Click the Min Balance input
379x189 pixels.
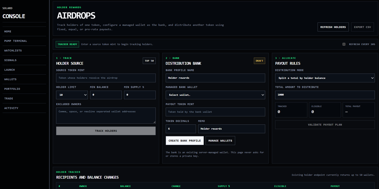click(x=106, y=95)
